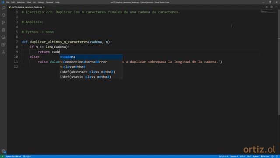The image size is (280, 158).
Task: Open the File menu
Action: click(7, 2)
